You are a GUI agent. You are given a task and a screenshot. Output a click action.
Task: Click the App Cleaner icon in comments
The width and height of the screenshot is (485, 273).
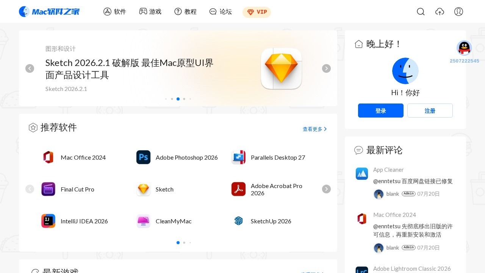click(362, 174)
